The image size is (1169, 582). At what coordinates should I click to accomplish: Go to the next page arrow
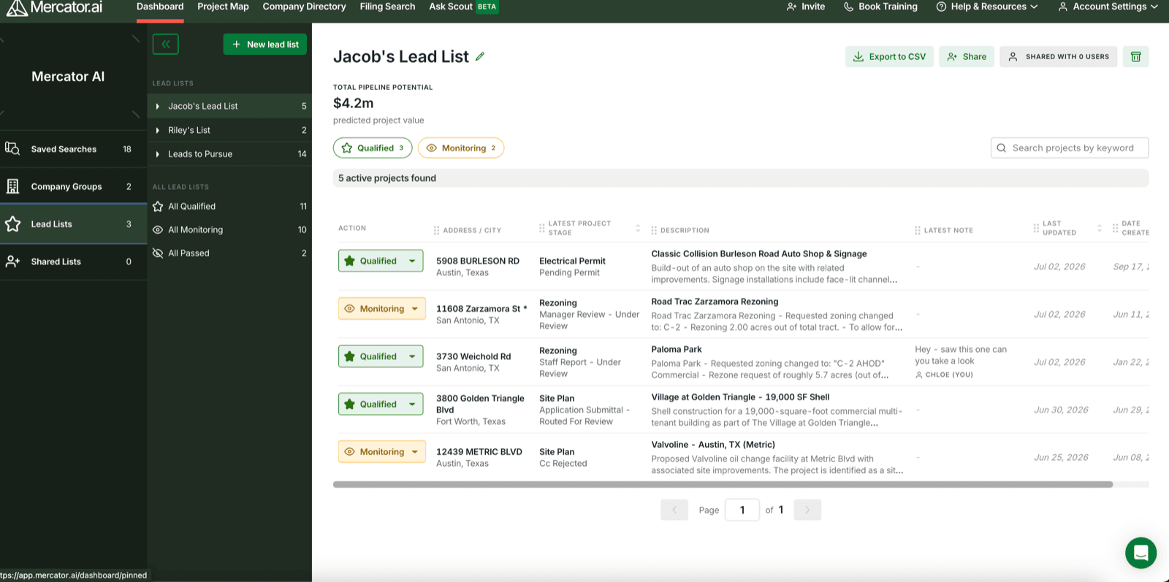(807, 510)
